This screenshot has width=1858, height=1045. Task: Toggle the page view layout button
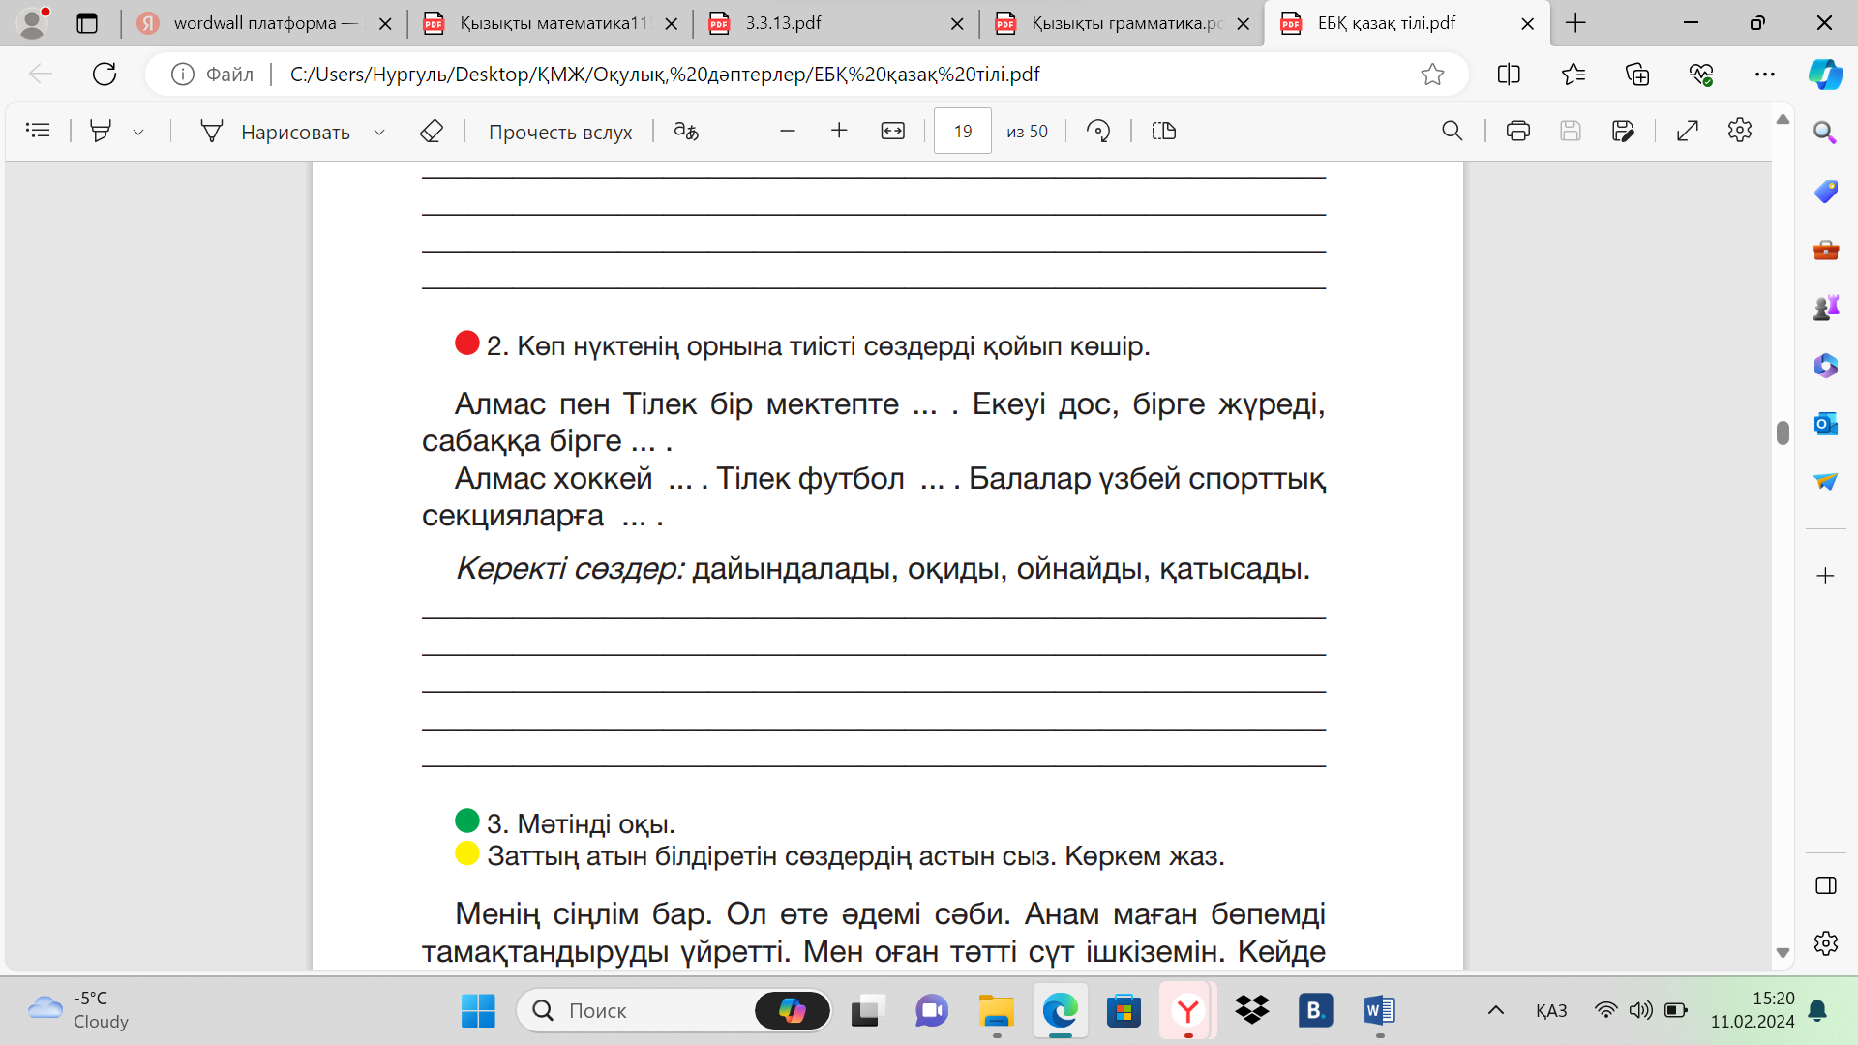(1163, 131)
